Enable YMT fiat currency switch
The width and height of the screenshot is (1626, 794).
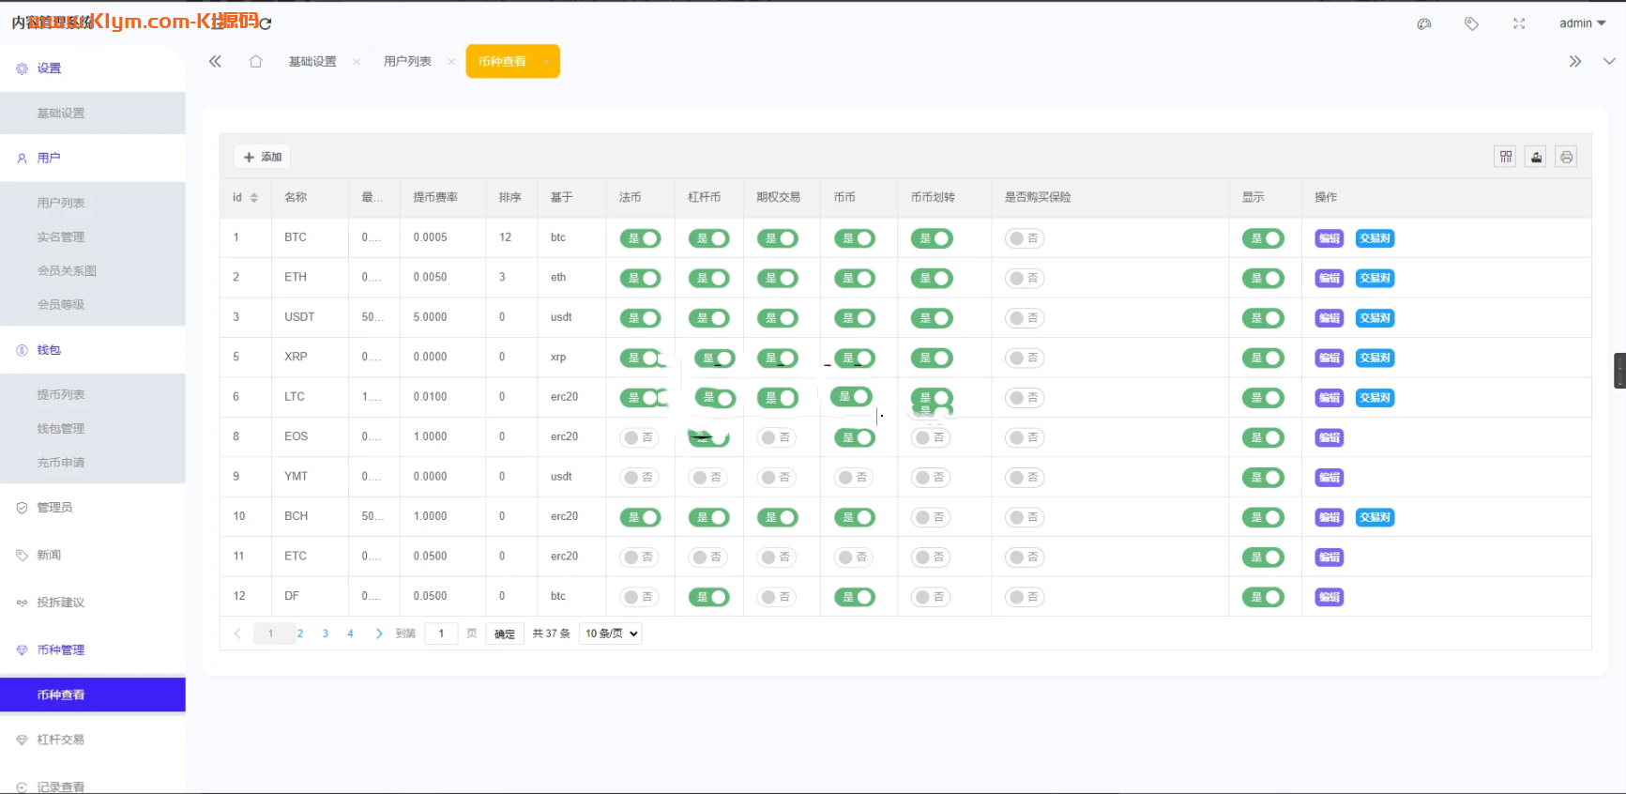tap(639, 478)
